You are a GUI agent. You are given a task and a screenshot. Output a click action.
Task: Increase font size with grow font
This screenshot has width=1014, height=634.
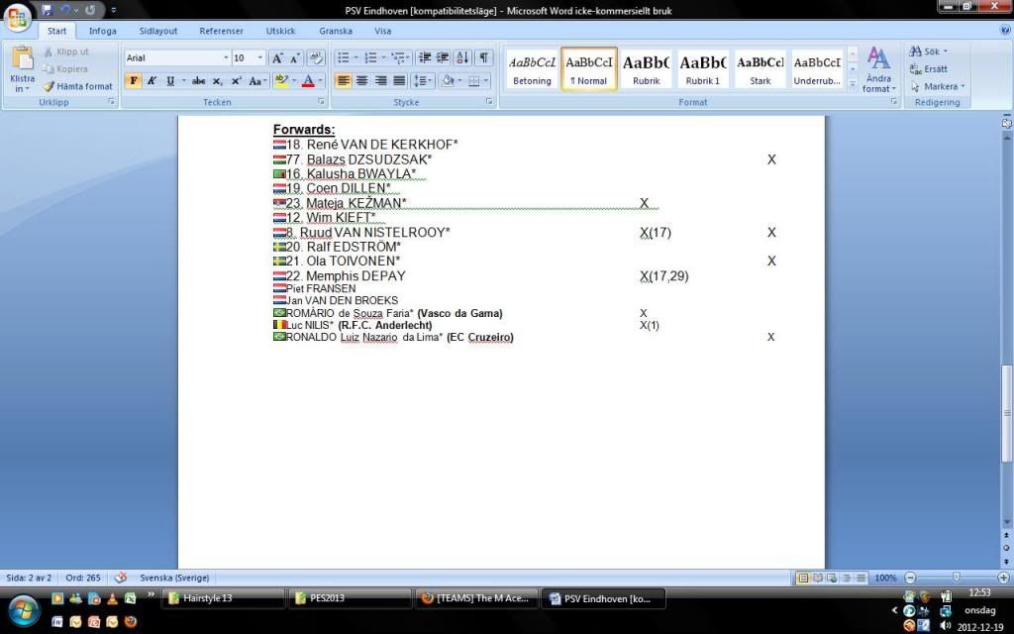277,58
